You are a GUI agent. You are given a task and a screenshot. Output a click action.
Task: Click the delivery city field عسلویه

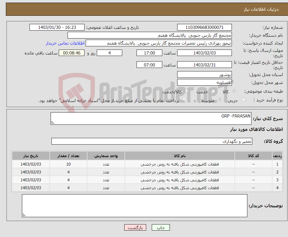click(204, 82)
